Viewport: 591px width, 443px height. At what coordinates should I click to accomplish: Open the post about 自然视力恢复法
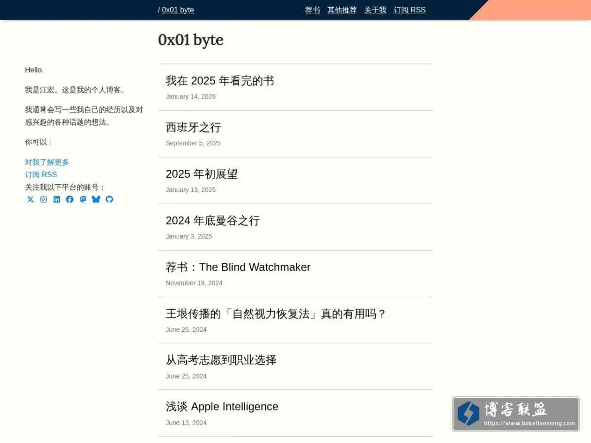click(276, 314)
